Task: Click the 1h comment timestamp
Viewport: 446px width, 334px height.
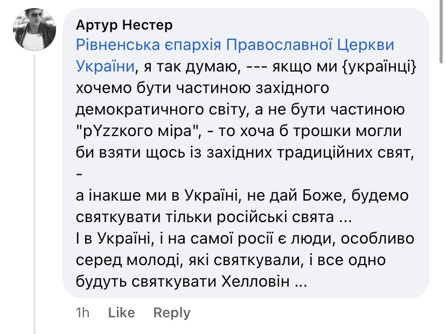Action: click(x=82, y=312)
